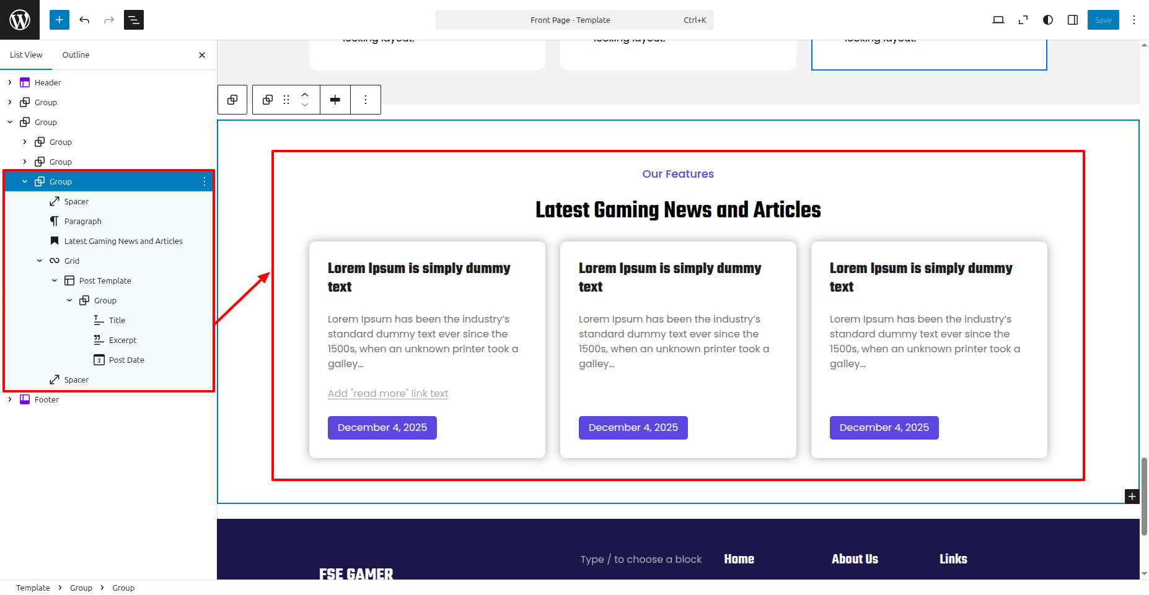Click the Align block toolbar icon
Image resolution: width=1149 pixels, height=595 pixels.
335,100
